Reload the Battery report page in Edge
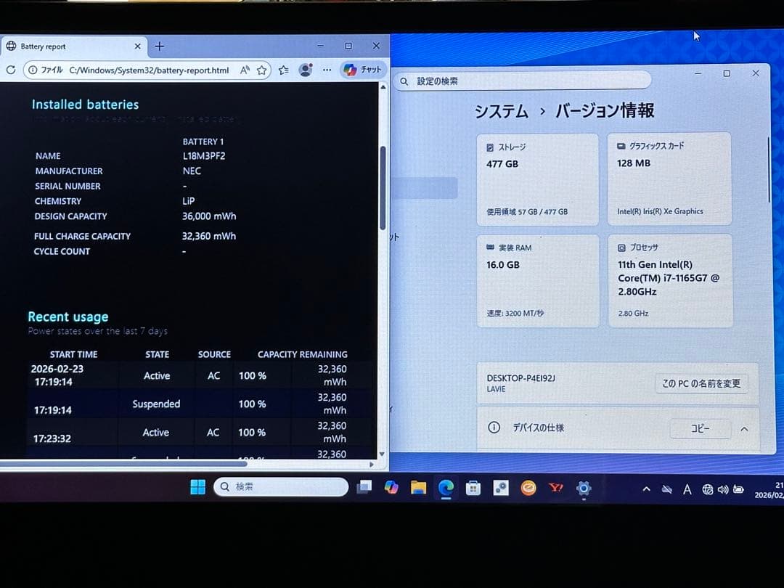This screenshot has height=588, width=784. coord(10,70)
